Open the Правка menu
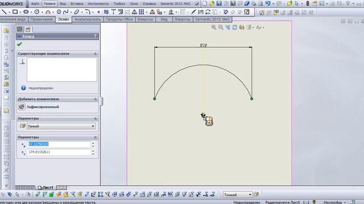Viewport: 364px width, 204px height. coord(49,4)
